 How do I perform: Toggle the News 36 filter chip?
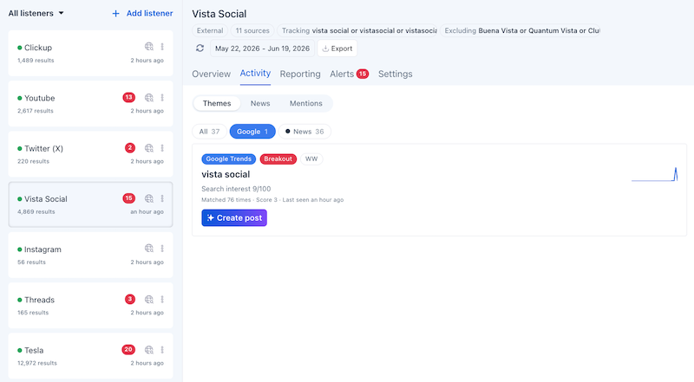[304, 132]
